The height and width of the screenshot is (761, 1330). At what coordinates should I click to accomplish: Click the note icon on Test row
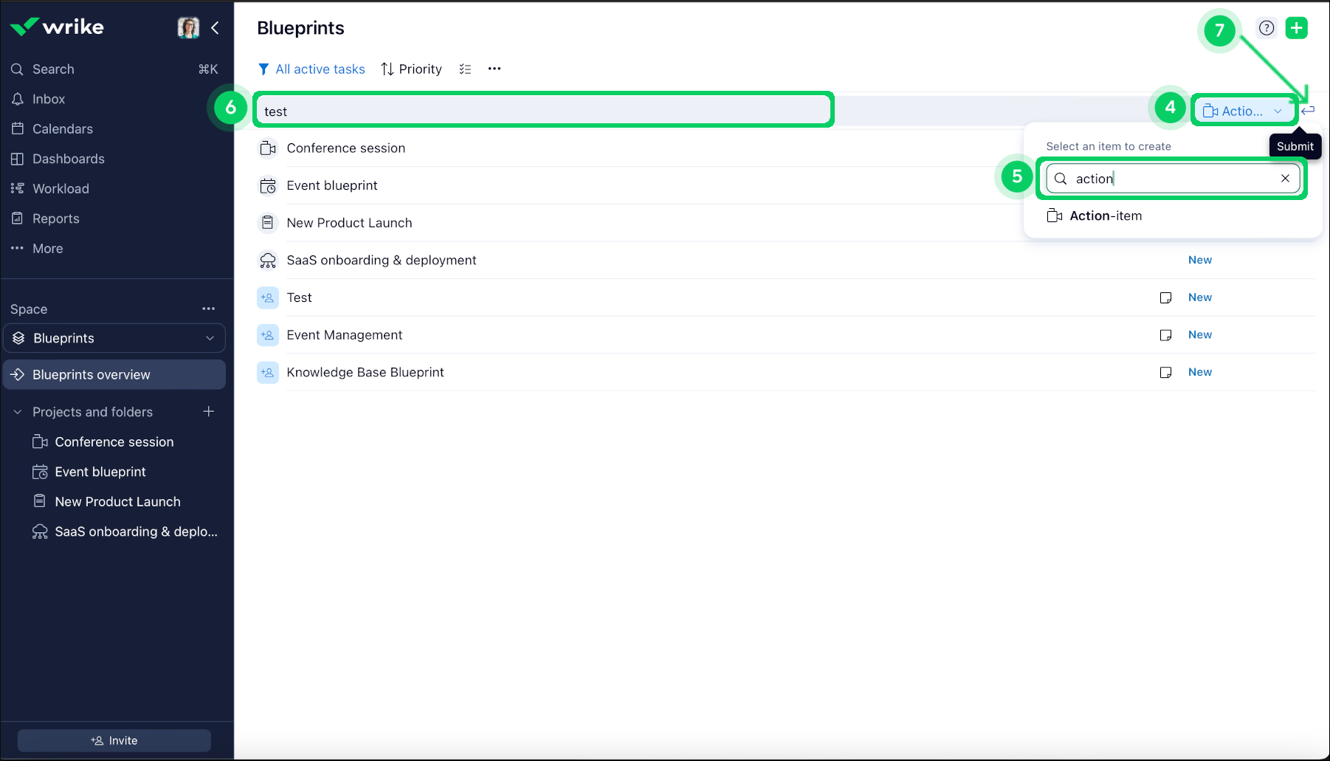click(x=1165, y=297)
